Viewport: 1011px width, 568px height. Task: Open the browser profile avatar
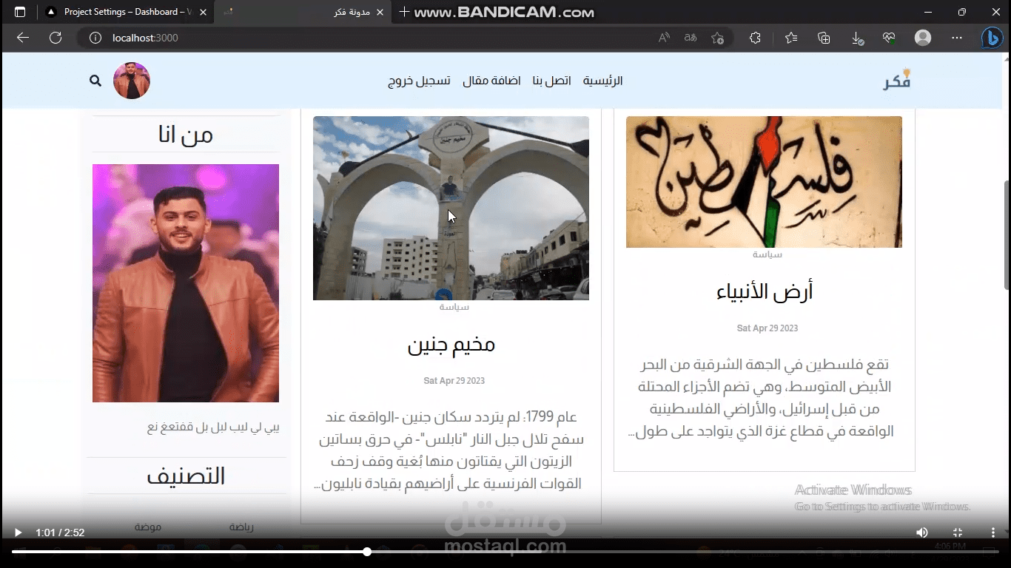point(923,38)
